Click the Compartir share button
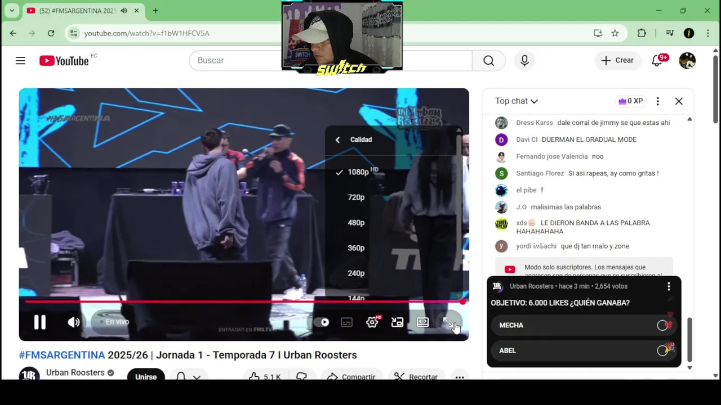Image resolution: width=721 pixels, height=405 pixels. [x=351, y=376]
